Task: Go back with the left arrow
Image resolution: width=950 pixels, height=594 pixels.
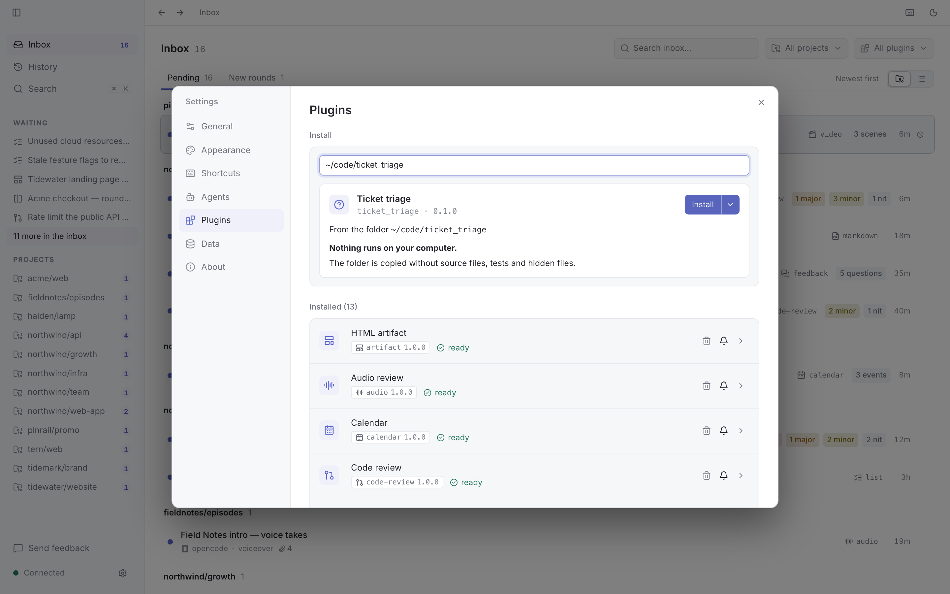Action: [161, 13]
